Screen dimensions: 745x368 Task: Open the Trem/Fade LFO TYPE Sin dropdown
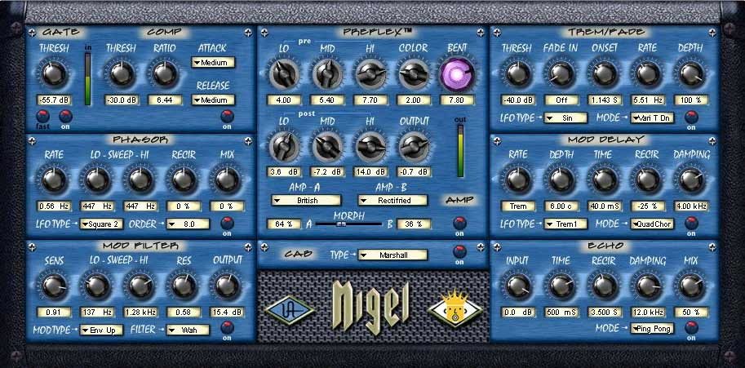pyautogui.click(x=565, y=117)
